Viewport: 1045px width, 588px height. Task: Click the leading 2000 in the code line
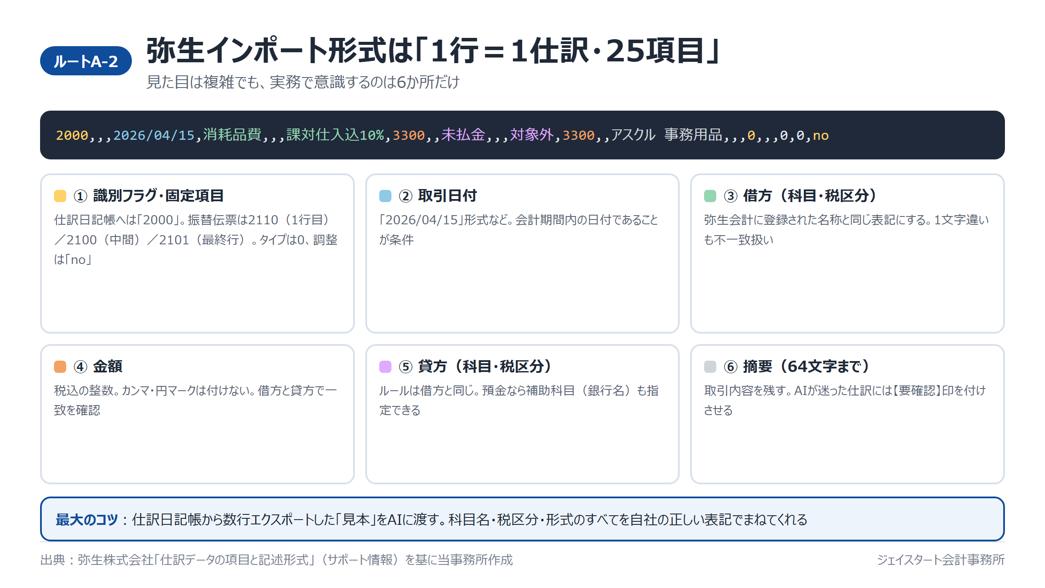(x=72, y=135)
